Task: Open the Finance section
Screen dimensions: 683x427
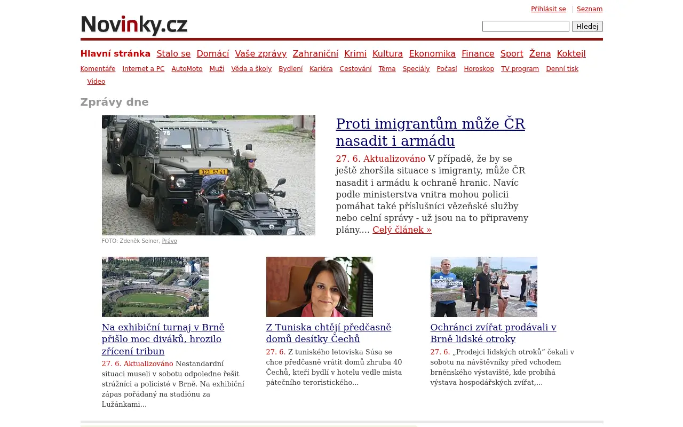Action: coord(478,54)
